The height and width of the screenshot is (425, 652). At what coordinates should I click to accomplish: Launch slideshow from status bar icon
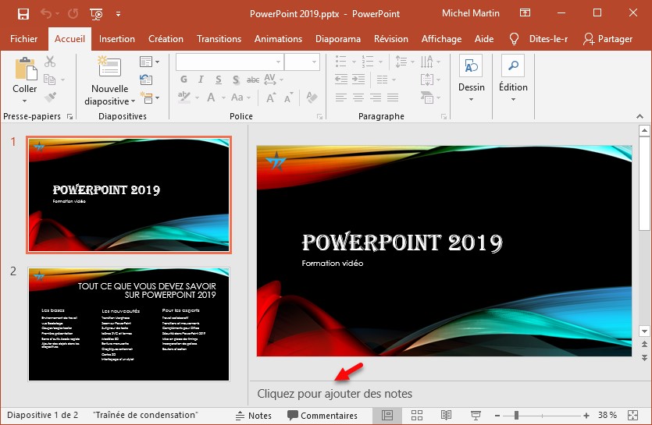tap(476, 415)
